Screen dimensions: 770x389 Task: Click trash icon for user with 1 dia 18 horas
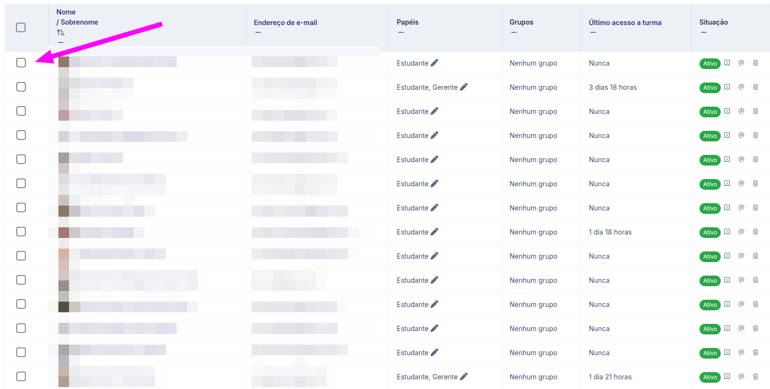point(756,232)
